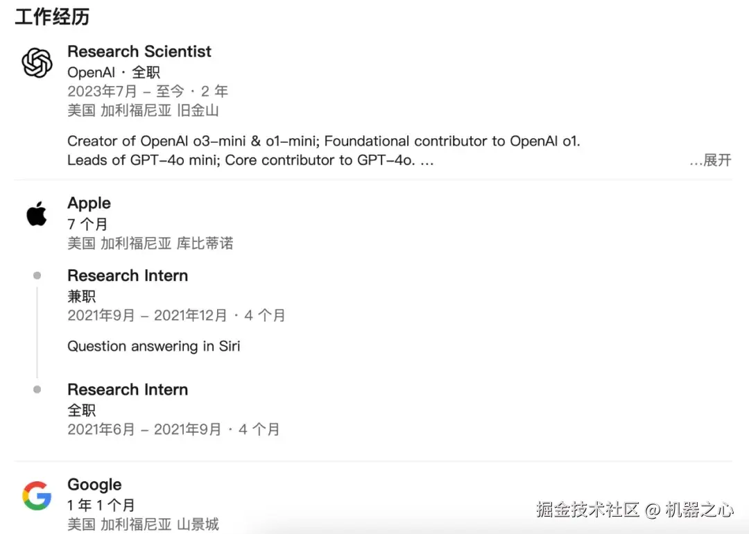
Task: Click the 工作经历 section heading
Action: pos(52,17)
